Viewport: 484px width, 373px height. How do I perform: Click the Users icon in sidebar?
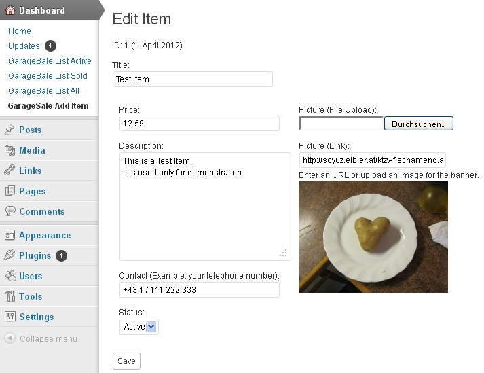[10, 276]
